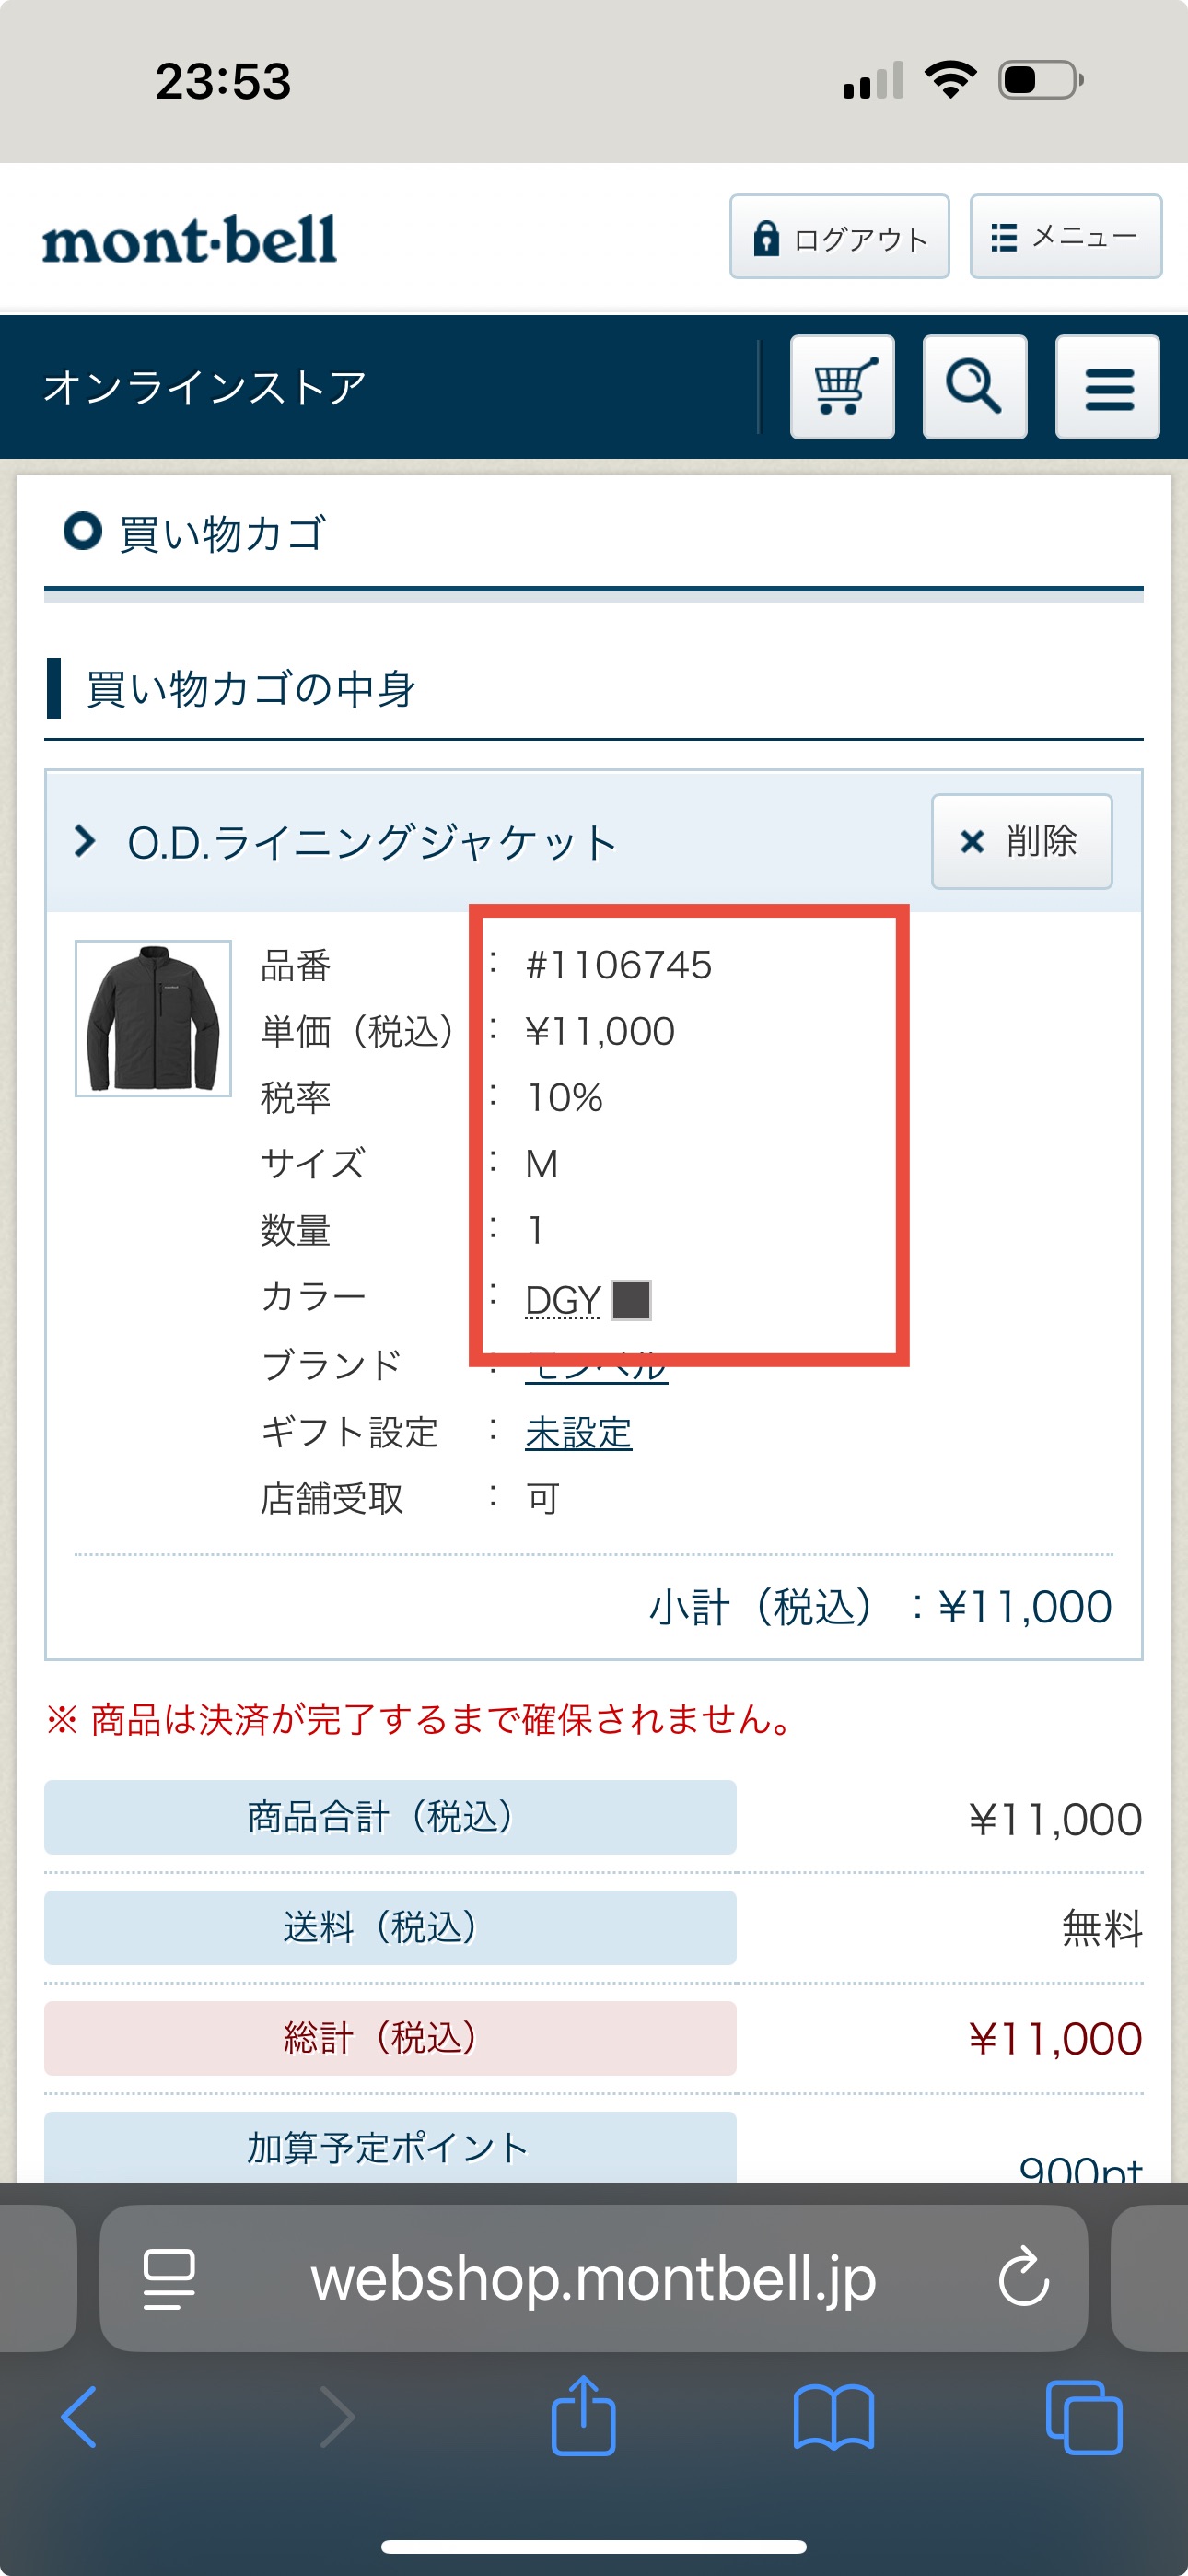The height and width of the screenshot is (2576, 1188).
Task: Open the メニュー dropdown at top right
Action: tap(1063, 237)
